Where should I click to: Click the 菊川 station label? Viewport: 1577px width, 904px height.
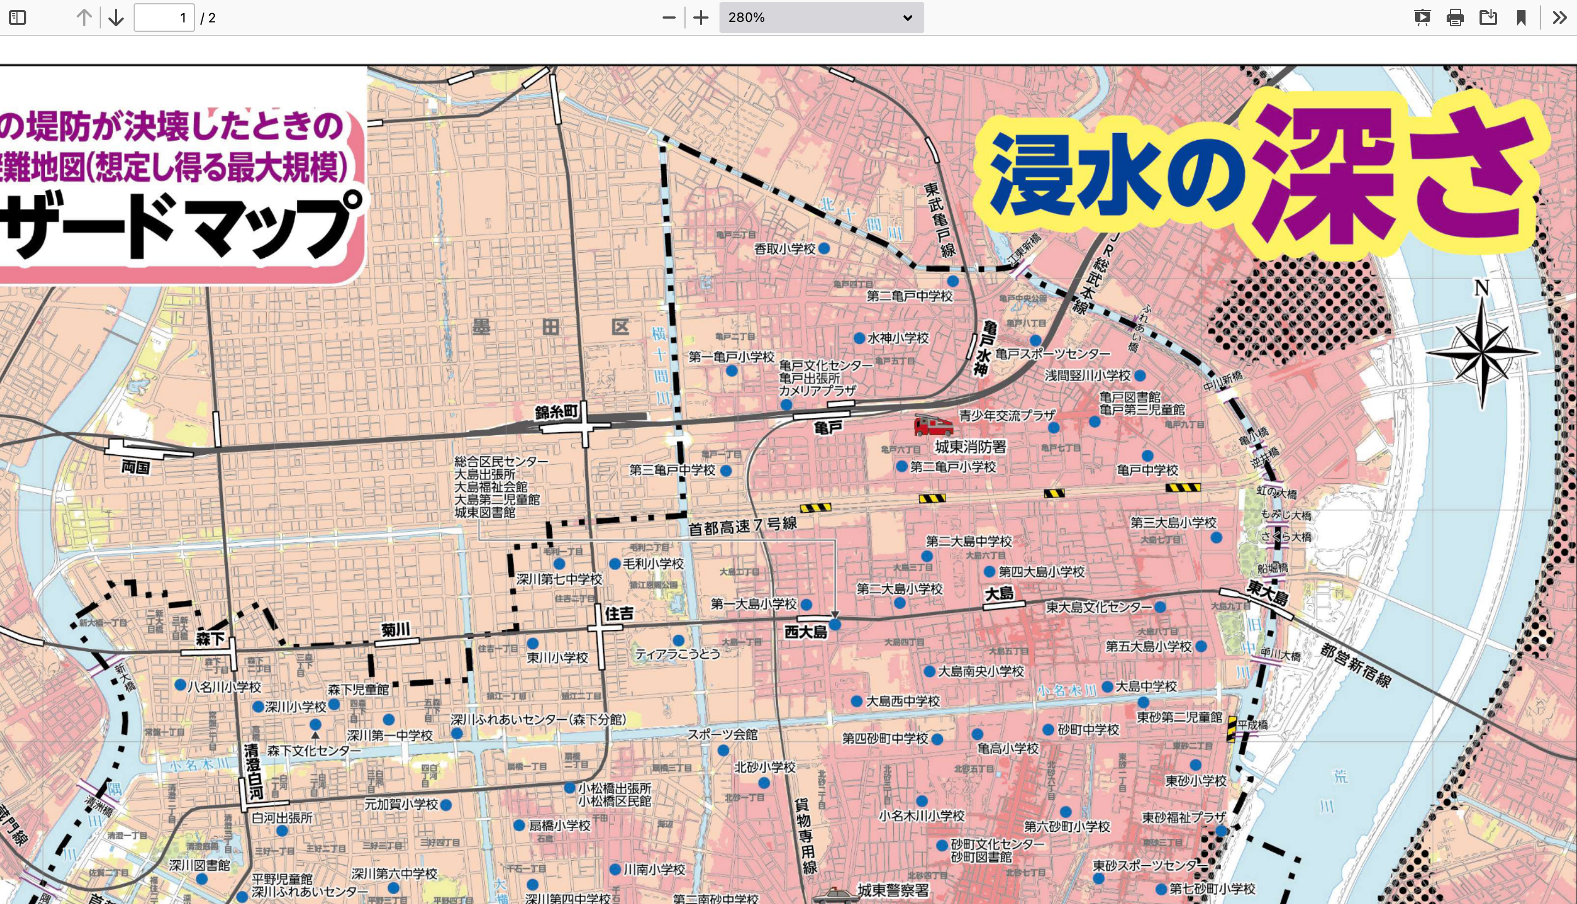pos(396,629)
